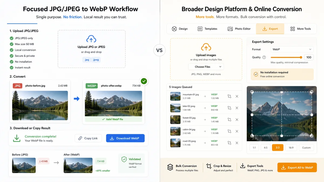Remove lake-02.jpg from the queue
The width and height of the screenshot is (324, 182).
pyautogui.click(x=237, y=108)
